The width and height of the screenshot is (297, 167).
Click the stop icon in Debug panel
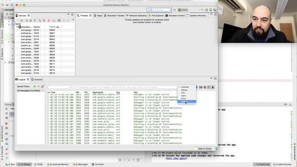tap(6, 118)
